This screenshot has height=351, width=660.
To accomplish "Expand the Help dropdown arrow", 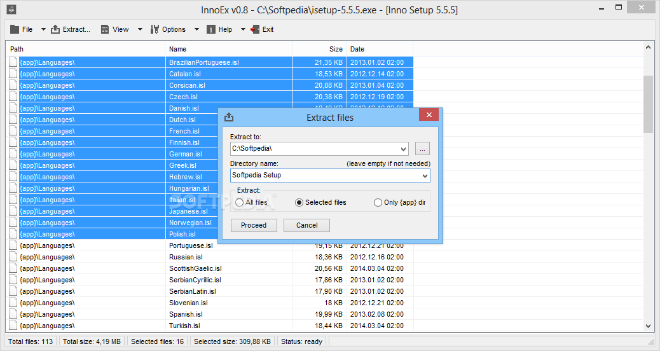I will [243, 29].
